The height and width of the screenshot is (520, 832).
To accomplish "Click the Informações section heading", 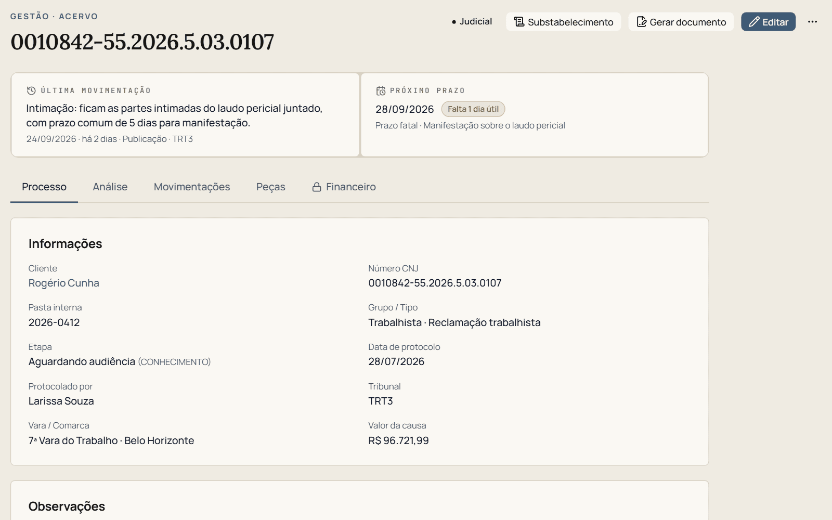I will (65, 244).
